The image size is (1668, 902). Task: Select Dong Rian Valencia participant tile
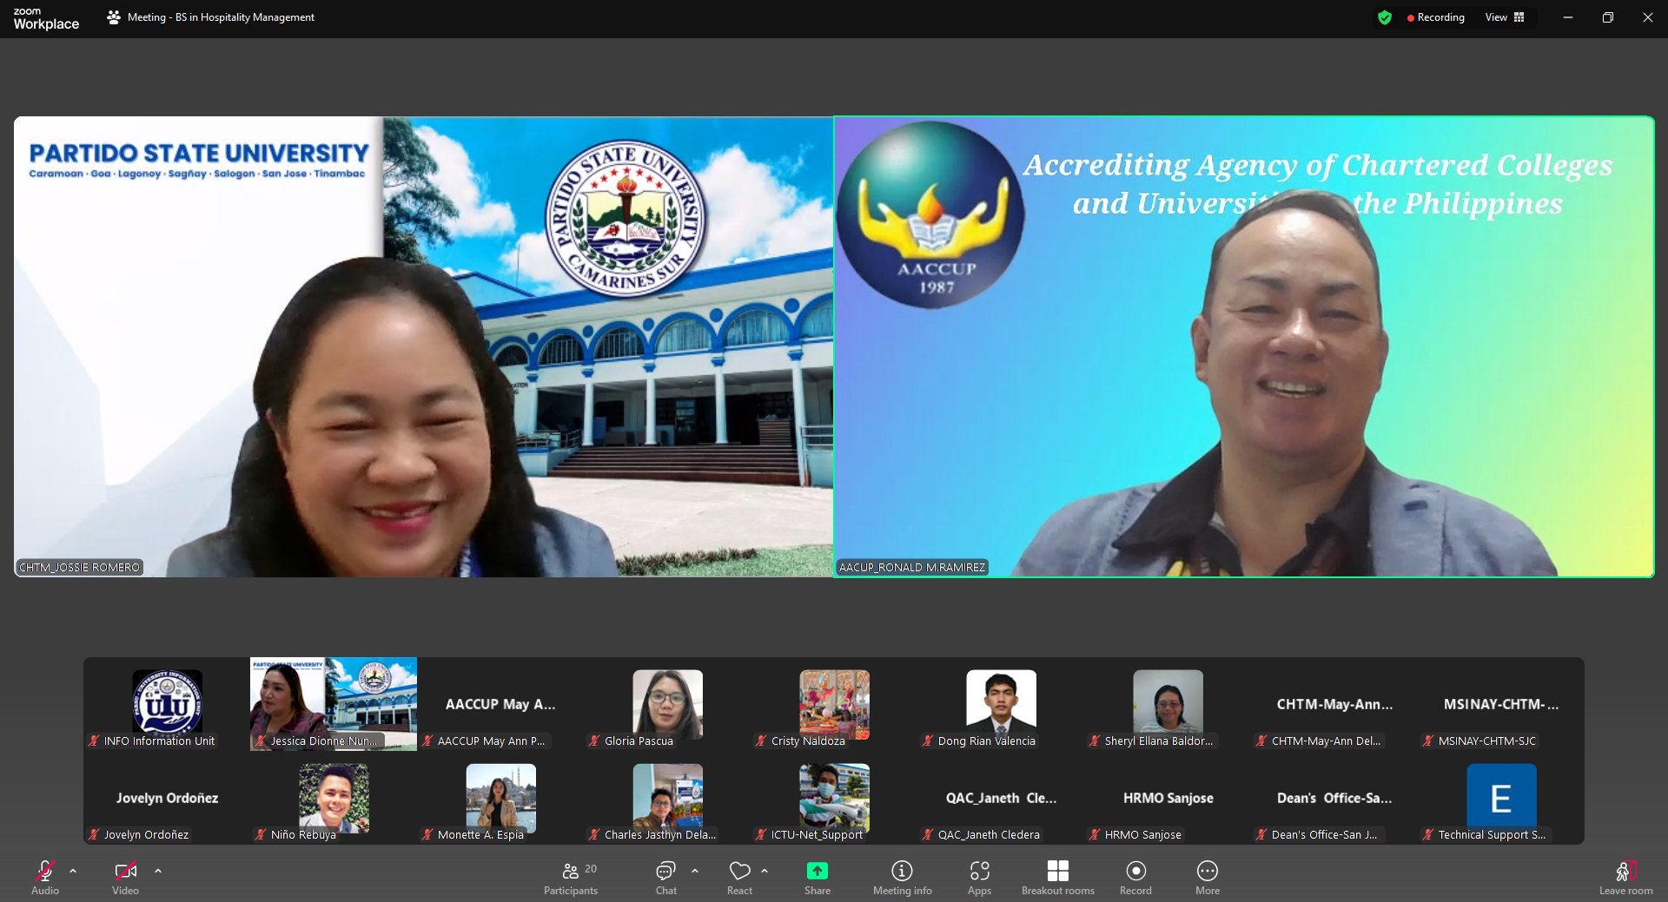[x=1001, y=704]
